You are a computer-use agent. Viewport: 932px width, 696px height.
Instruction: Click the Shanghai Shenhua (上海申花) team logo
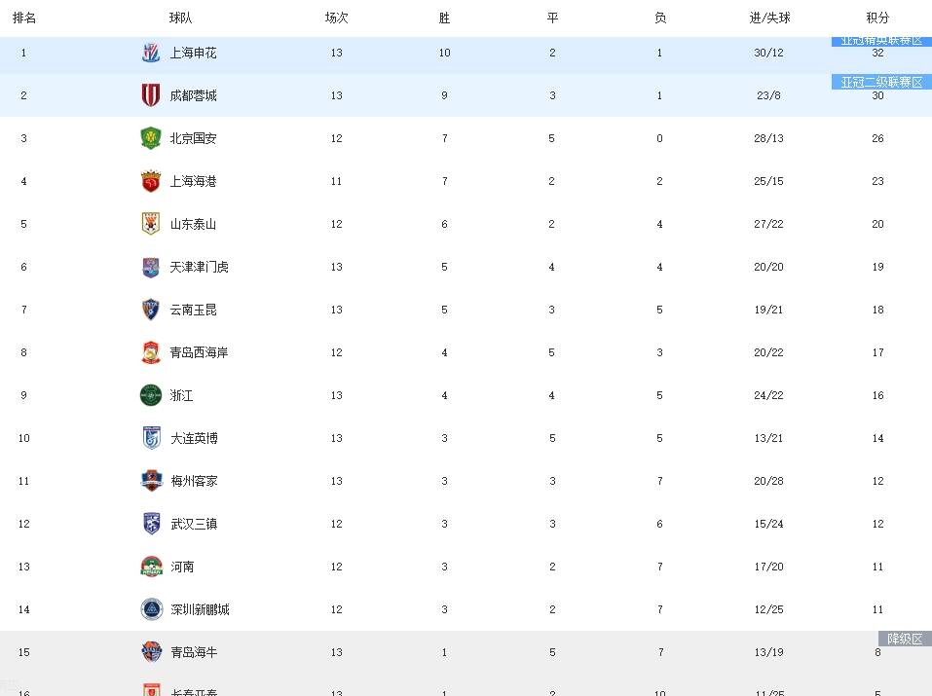pyautogui.click(x=151, y=53)
